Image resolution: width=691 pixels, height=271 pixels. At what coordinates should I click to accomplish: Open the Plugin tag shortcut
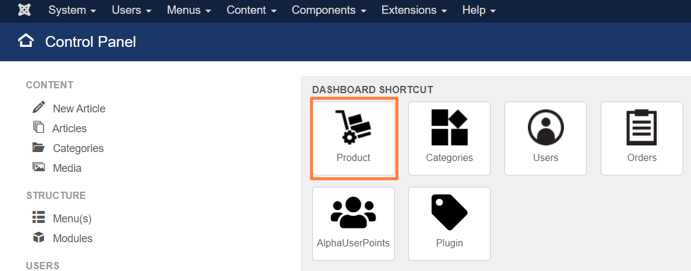[x=449, y=224]
